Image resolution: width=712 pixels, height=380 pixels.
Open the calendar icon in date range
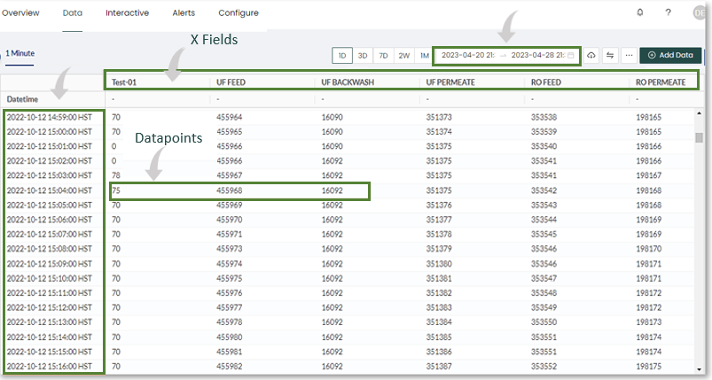[571, 55]
